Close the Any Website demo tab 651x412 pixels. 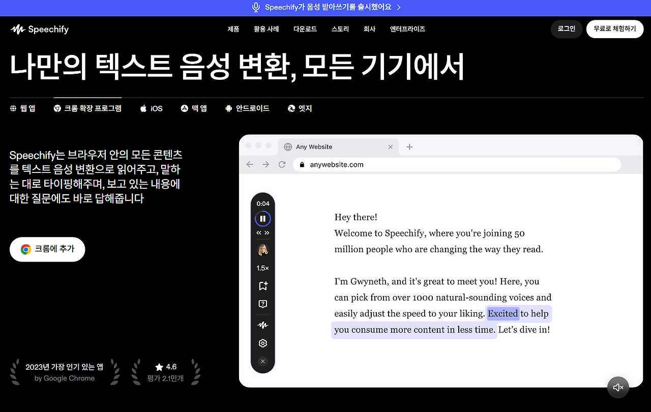(x=391, y=147)
